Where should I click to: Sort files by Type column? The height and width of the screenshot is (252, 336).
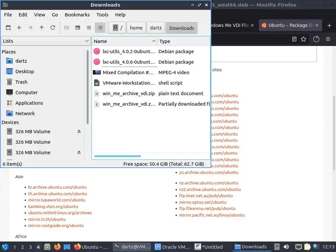coord(184,41)
